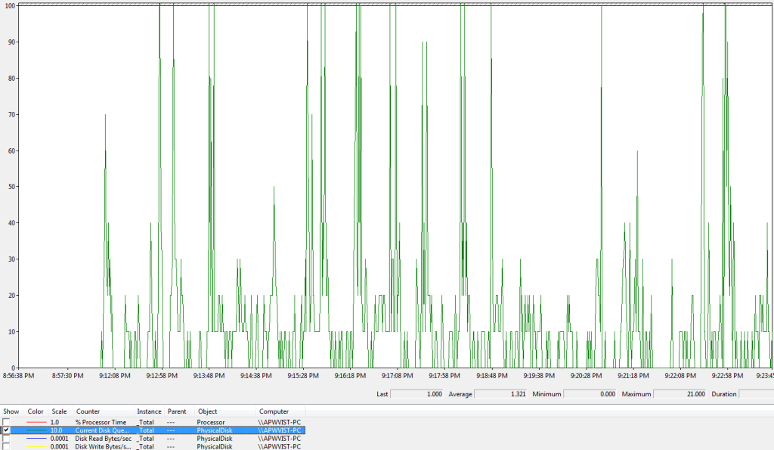Select the % Processor Time counter row
This screenshot has width=774, height=450.
pyautogui.click(x=101, y=422)
